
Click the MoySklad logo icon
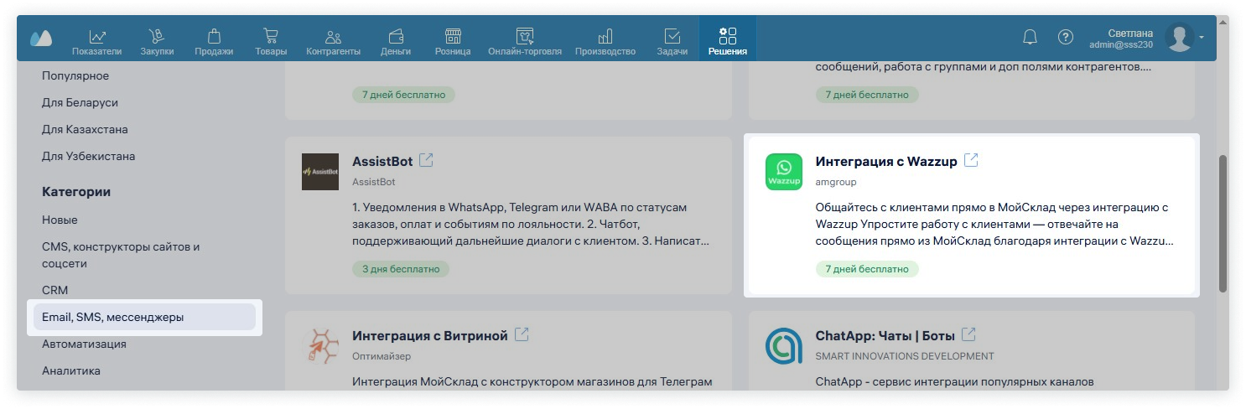point(40,38)
